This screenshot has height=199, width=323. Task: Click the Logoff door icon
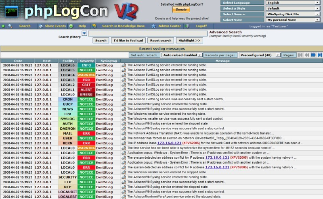pos(187,26)
